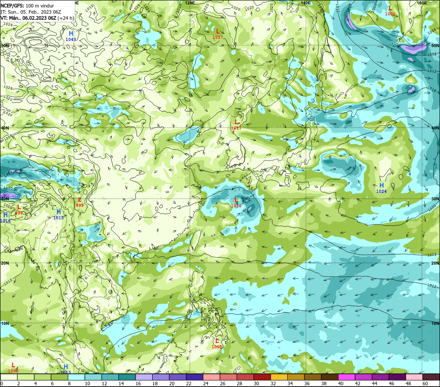Click the L 996 low pressure marker
Screen dimensions: 440x387
(19, 210)
